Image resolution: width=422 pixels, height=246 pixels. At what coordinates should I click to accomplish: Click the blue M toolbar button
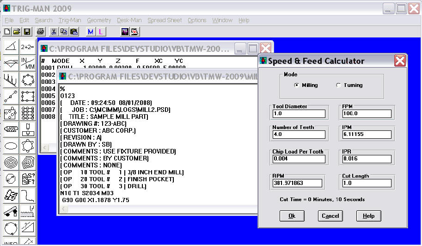click(x=91, y=32)
